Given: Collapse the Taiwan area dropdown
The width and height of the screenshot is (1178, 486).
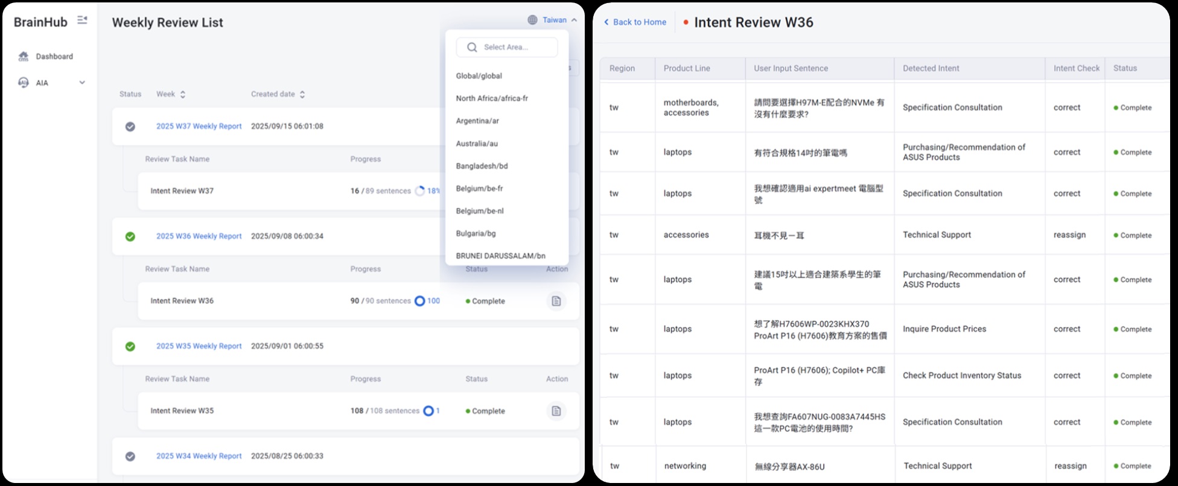Looking at the screenshot, I should (x=574, y=20).
